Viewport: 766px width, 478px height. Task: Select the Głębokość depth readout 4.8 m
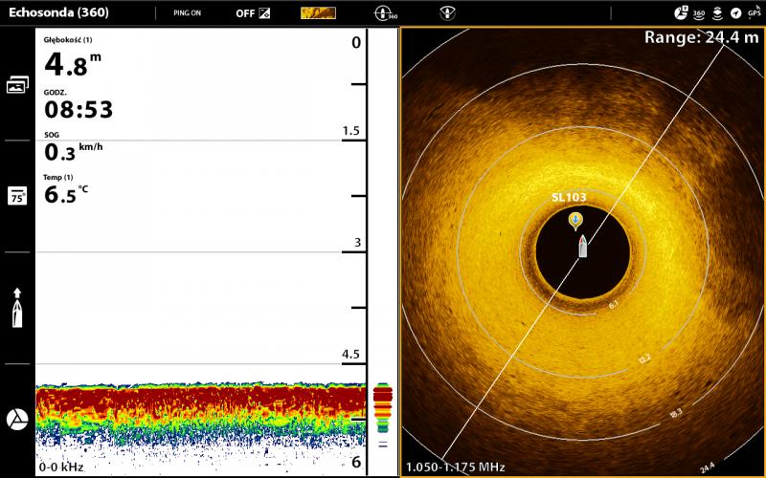pos(72,62)
